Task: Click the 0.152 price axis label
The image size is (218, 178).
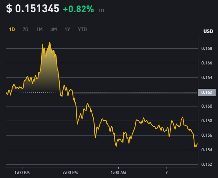Action: pos(207,164)
